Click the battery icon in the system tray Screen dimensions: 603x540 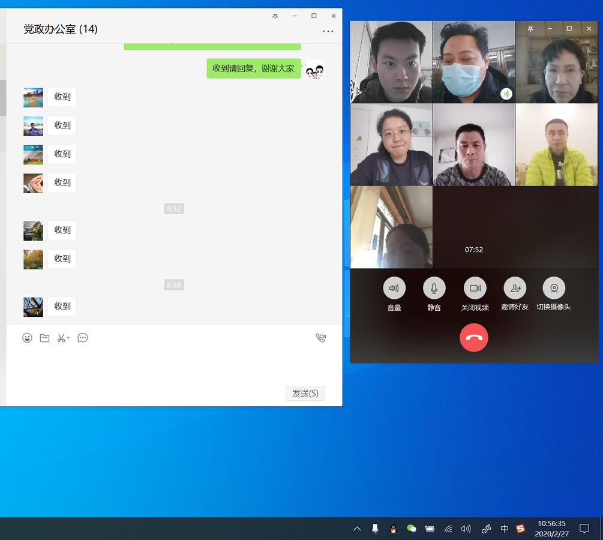click(430, 529)
